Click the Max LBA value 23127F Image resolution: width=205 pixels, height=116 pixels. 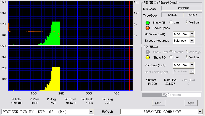[170, 84]
